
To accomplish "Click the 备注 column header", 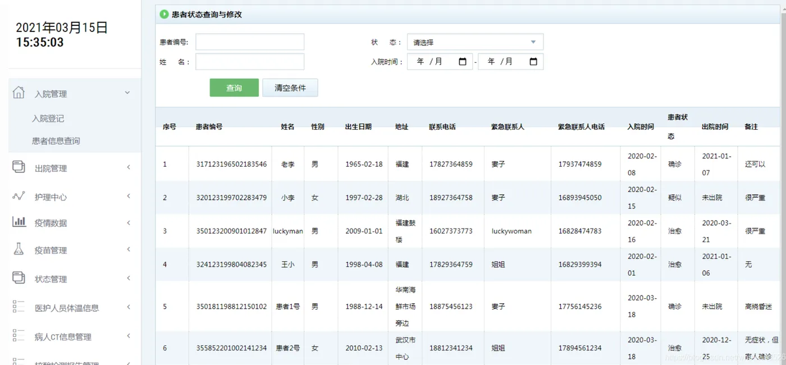I will coord(751,127).
